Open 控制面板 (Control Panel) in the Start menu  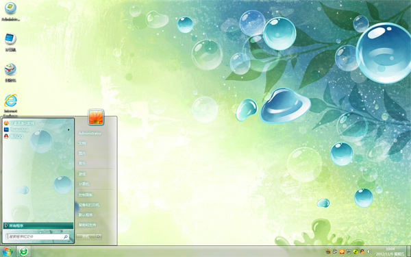(x=86, y=195)
